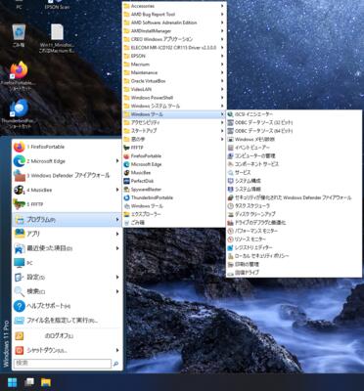364x391 pixels.
Task: Select pinned 1 FirefoxPortable in start menu
Action: tap(67, 147)
